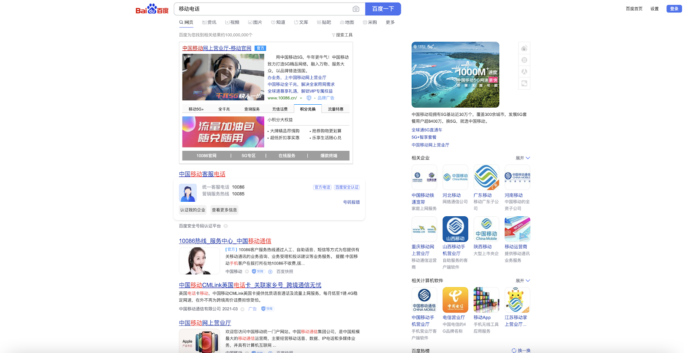Click the 保障 badge on CMLink result

point(267,309)
